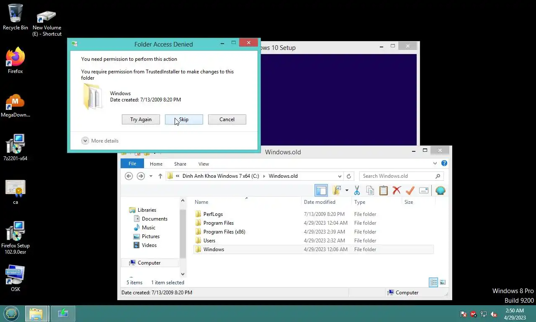This screenshot has width=536, height=322.
Task: Select Documents in the navigation pane
Action: [x=150, y=219]
